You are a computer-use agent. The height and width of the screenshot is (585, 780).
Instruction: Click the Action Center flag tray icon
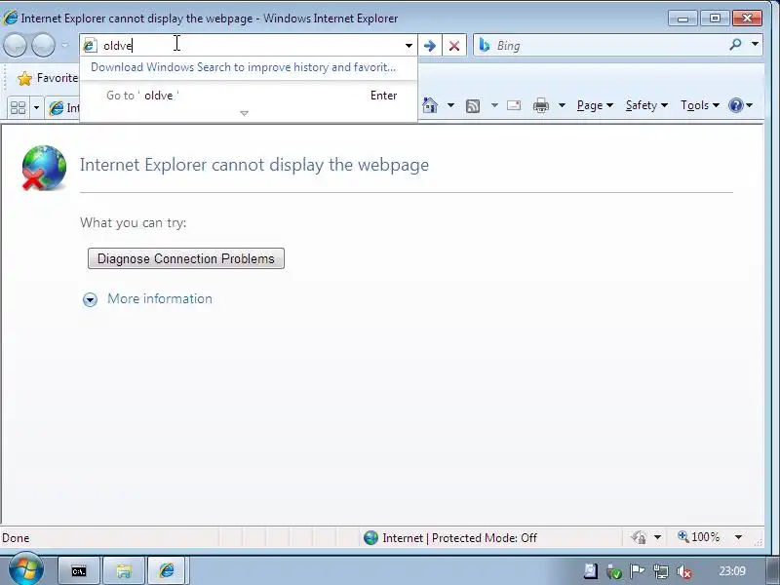pyautogui.click(x=637, y=571)
